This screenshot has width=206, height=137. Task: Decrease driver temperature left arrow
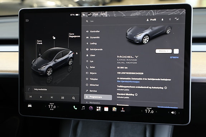45,106
